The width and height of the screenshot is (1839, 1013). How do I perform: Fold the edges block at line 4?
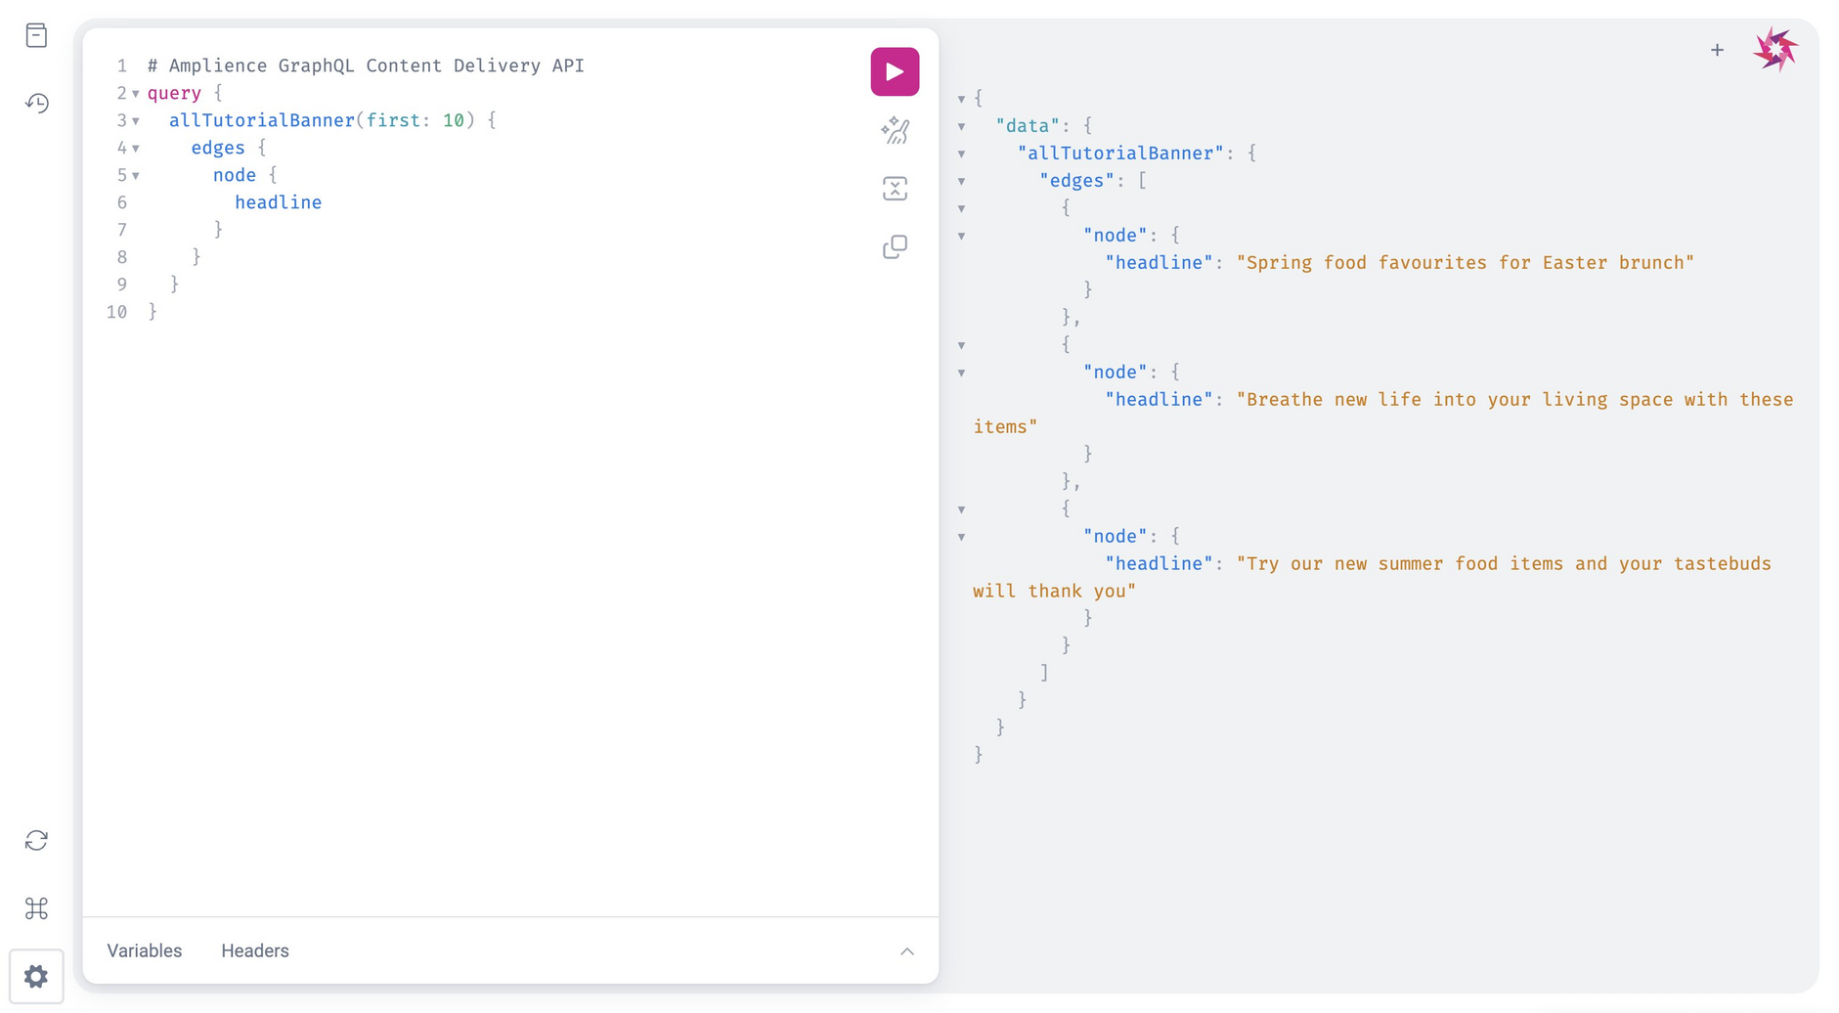pos(136,149)
